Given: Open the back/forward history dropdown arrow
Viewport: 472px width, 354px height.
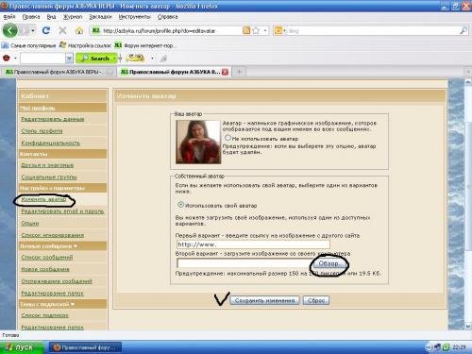Looking at the screenshot, I should point(33,30).
